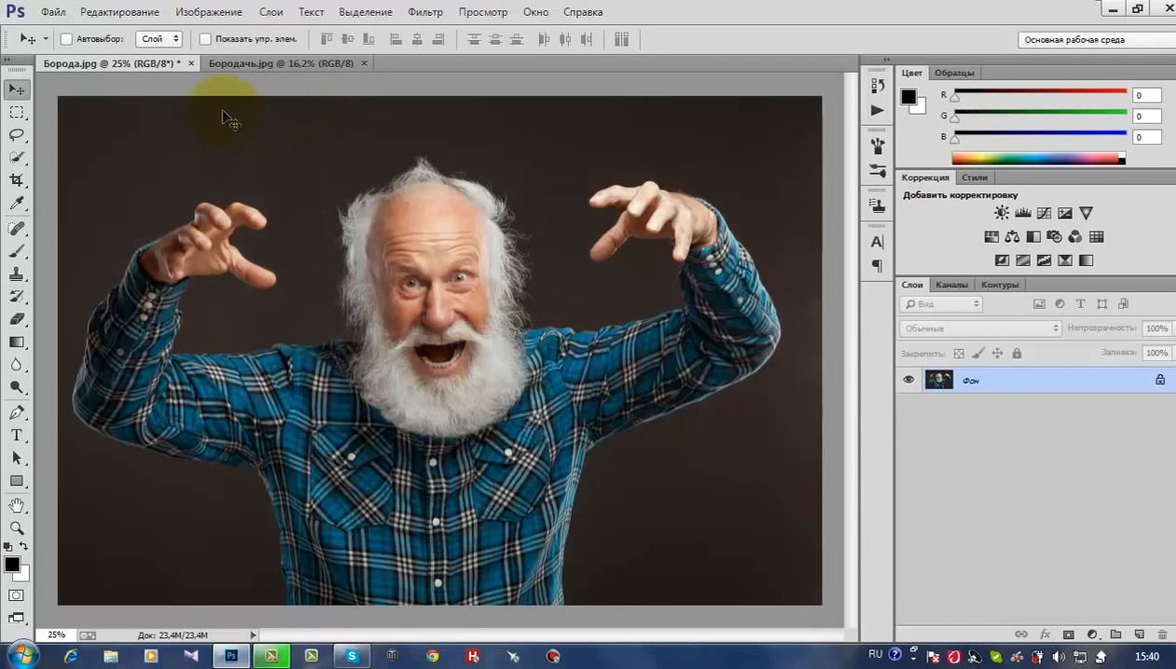Open the Слой auto-select dropdown
This screenshot has height=669, width=1176.
coord(158,39)
